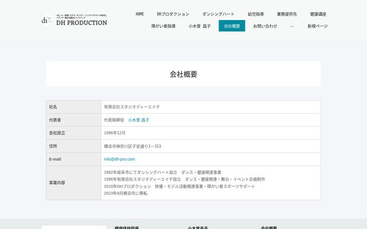Open ダンシングハート menu item
This screenshot has width=367, height=229.
click(x=218, y=14)
